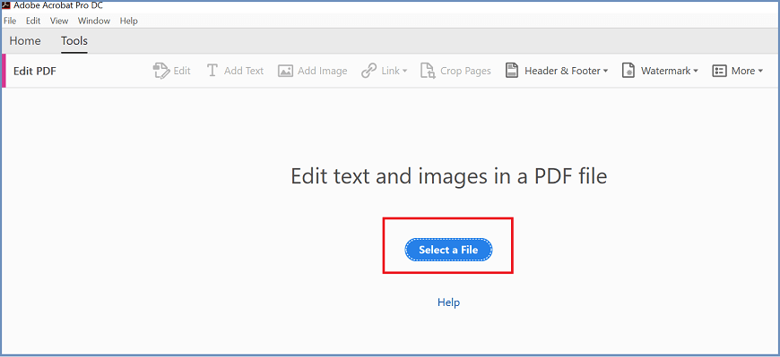Open the File menu
The height and width of the screenshot is (357, 780).
[x=10, y=21]
